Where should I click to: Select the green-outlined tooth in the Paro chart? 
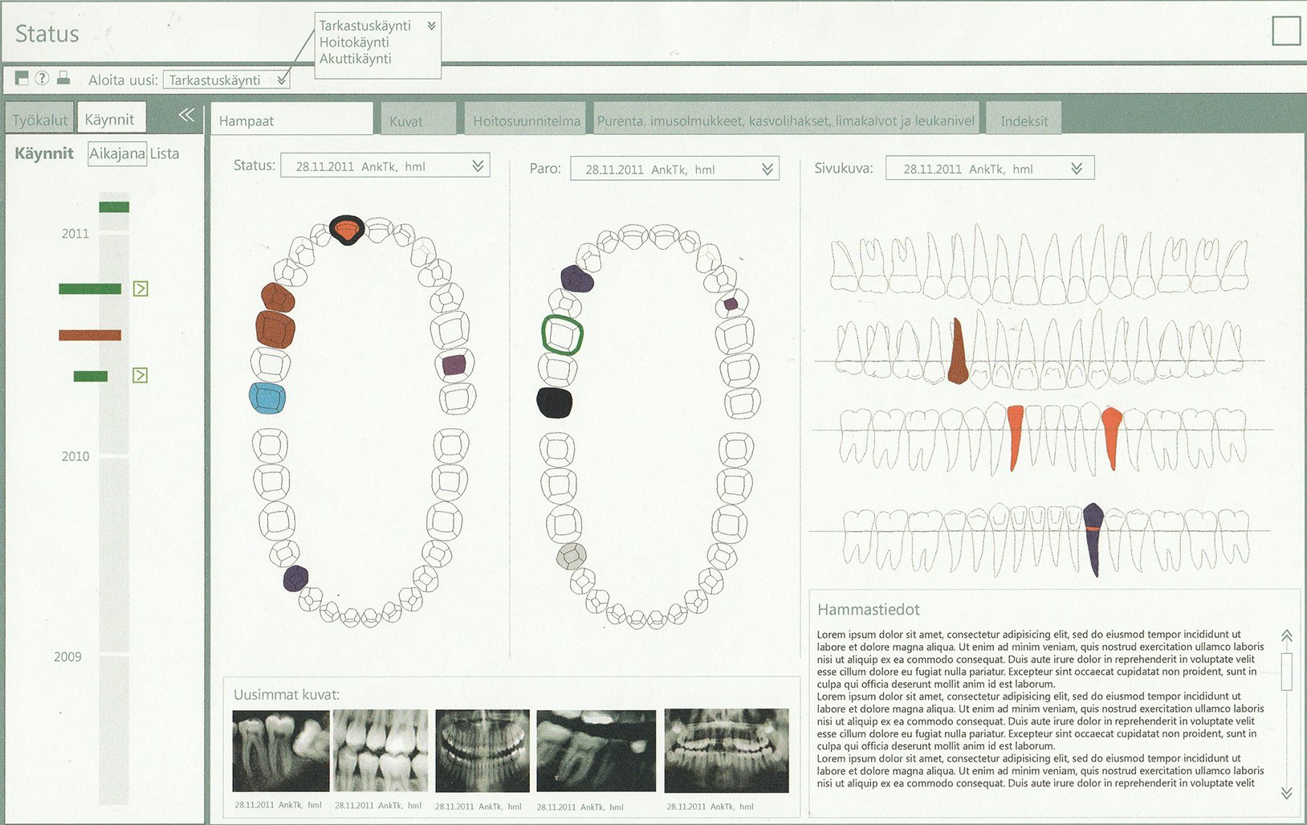[562, 335]
